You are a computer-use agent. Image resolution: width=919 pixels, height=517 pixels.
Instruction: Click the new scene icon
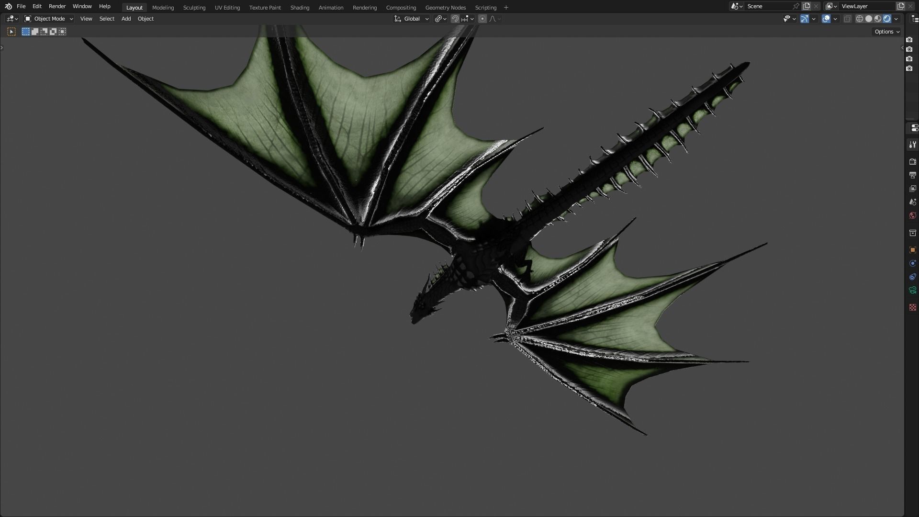tap(807, 6)
